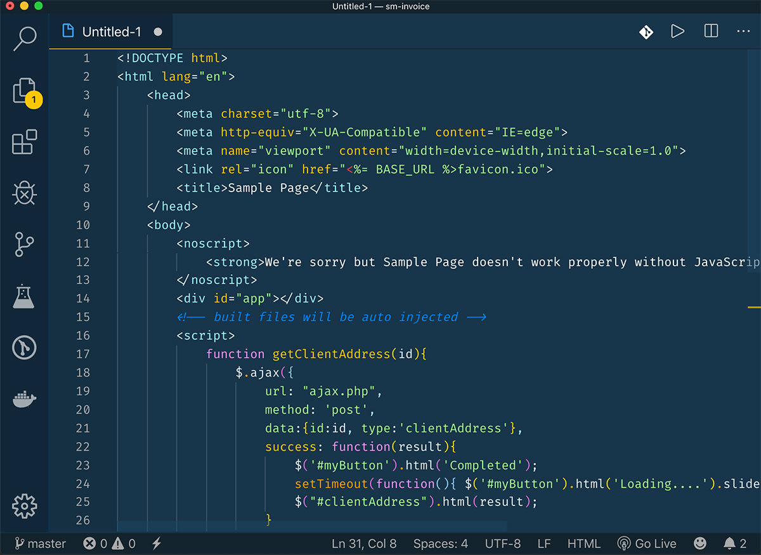The height and width of the screenshot is (555, 761).
Task: Open the LF line-ending selector
Action: [543, 544]
